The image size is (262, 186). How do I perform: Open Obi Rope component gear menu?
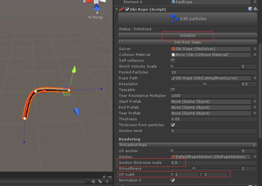click(x=256, y=9)
